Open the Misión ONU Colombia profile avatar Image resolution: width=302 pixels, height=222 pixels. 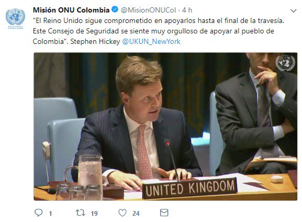[15, 18]
